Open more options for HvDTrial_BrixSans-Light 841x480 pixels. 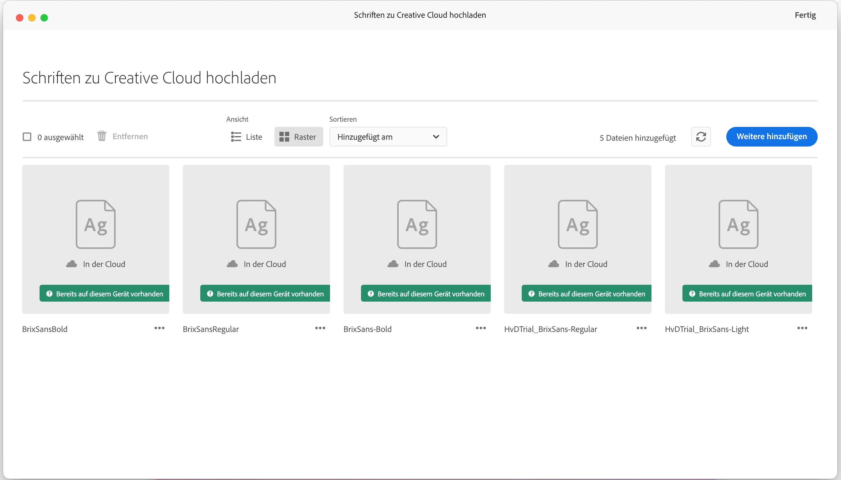click(802, 328)
